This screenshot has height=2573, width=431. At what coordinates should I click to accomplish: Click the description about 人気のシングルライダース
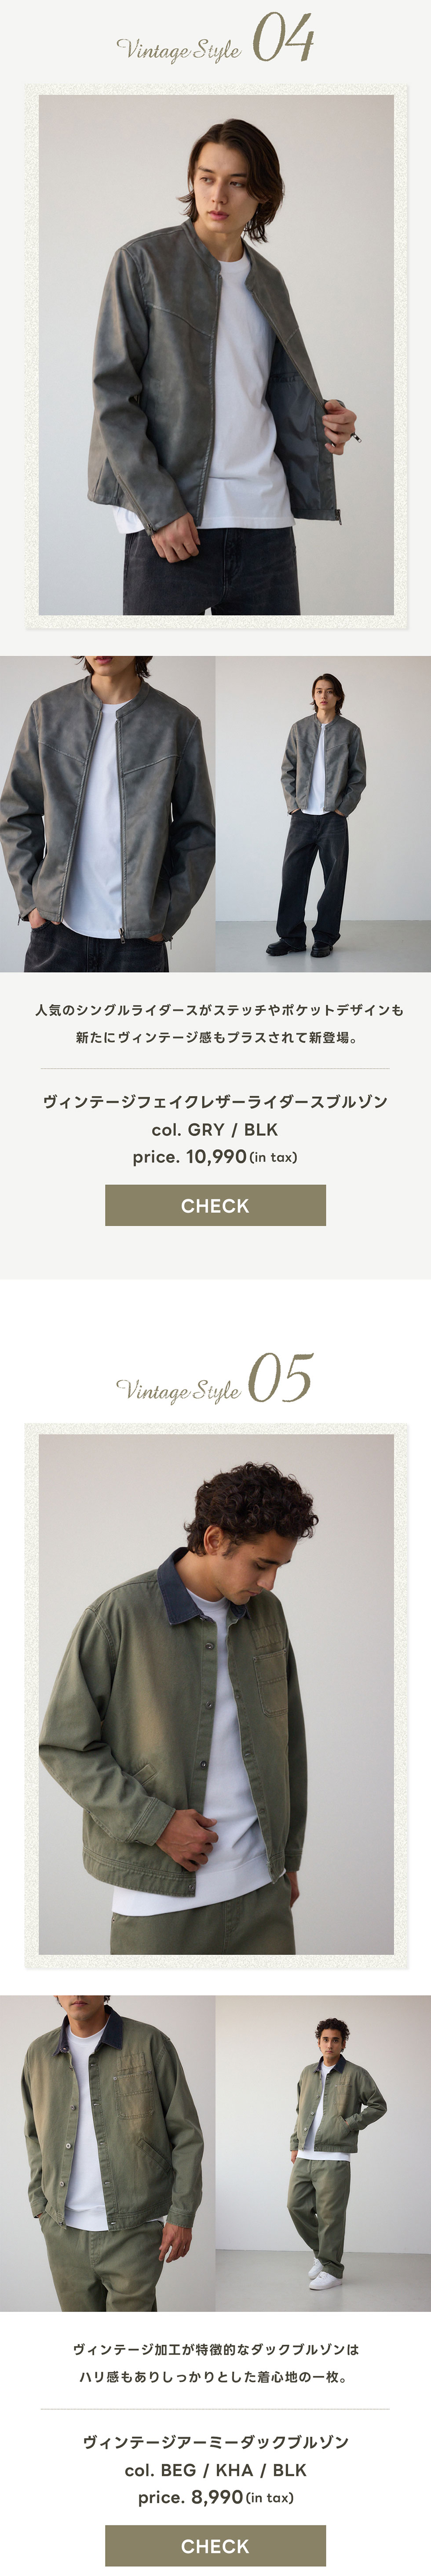pyautogui.click(x=215, y=1024)
